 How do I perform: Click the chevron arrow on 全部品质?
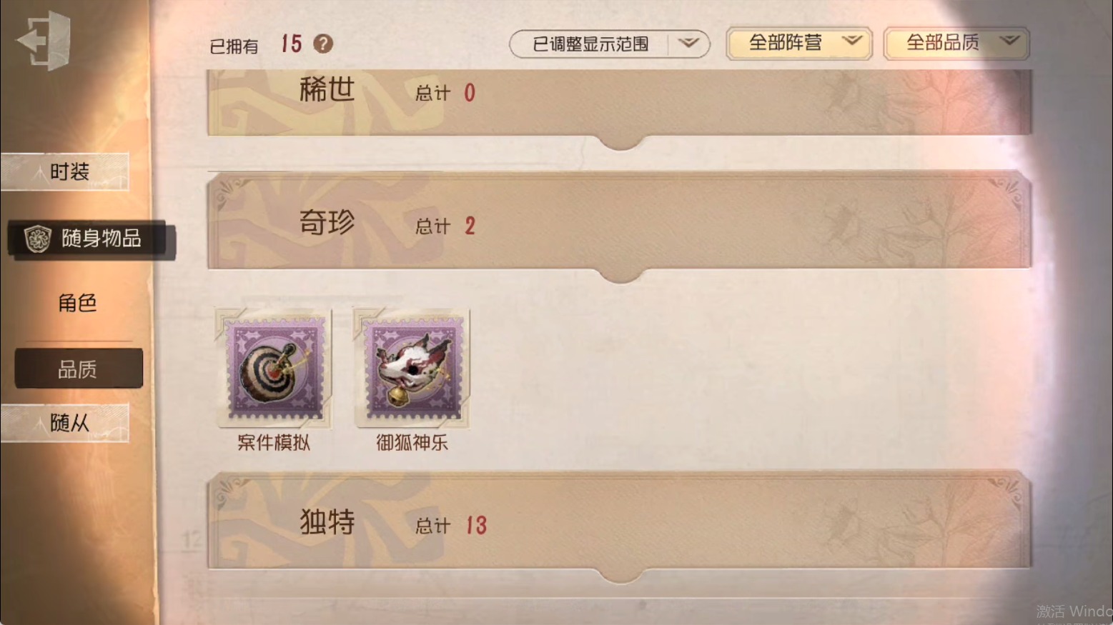[x=1009, y=41]
